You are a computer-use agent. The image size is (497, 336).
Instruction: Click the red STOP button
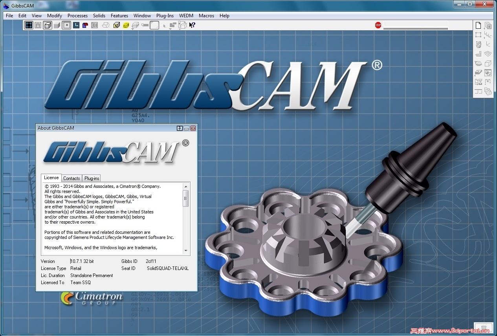pyautogui.click(x=378, y=25)
